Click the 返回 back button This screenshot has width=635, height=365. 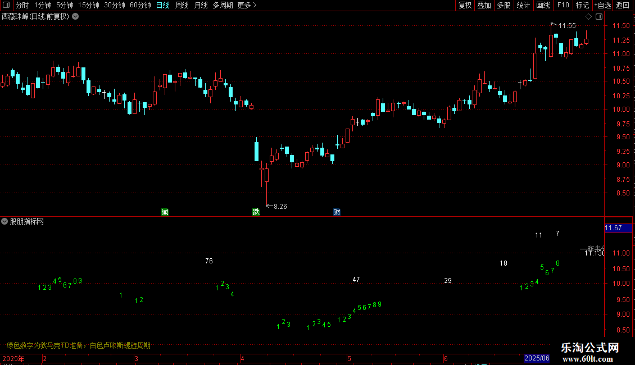[x=623, y=5]
